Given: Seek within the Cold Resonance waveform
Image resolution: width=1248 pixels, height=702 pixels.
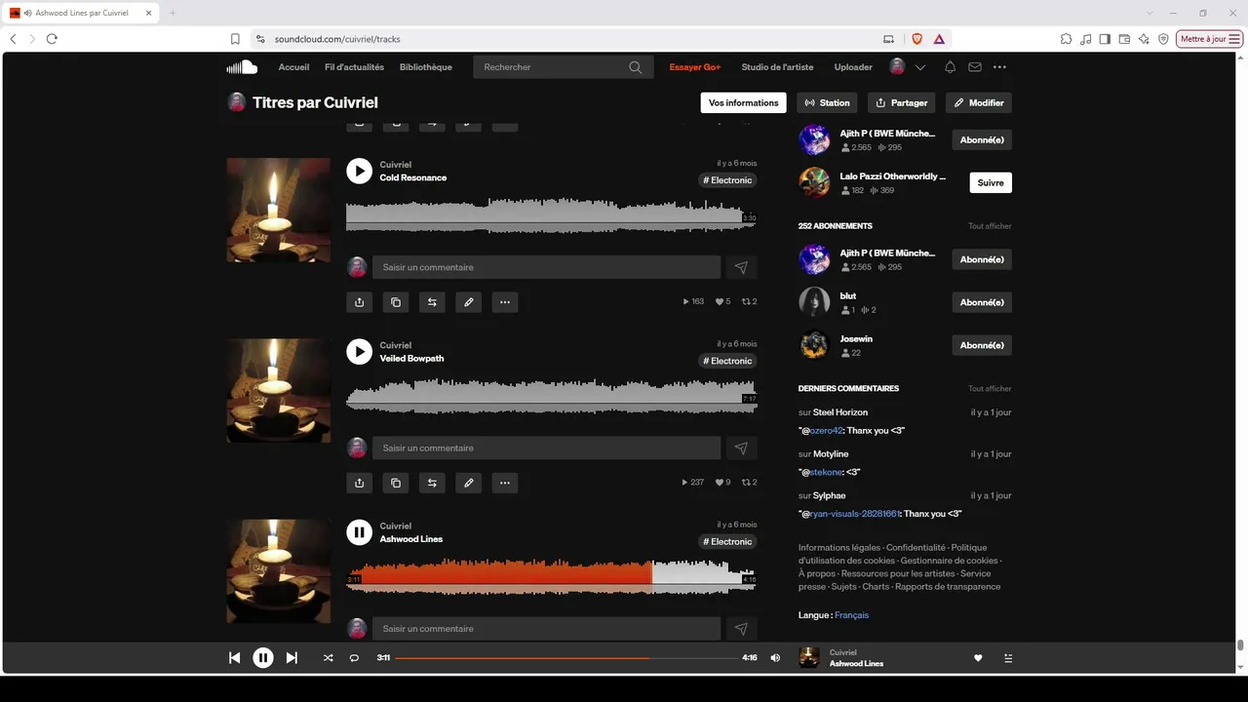Looking at the screenshot, I should point(551,215).
